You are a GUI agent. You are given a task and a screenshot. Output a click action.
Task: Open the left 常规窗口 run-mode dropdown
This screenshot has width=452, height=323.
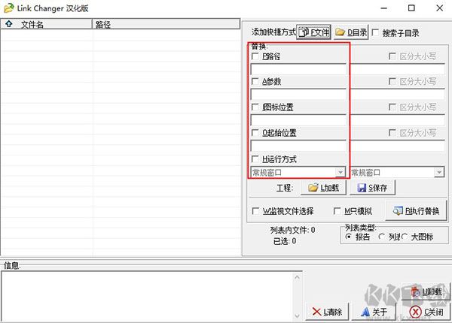coord(341,173)
